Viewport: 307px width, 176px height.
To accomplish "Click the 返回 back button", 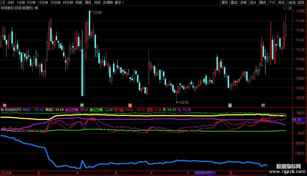I will (301, 2).
